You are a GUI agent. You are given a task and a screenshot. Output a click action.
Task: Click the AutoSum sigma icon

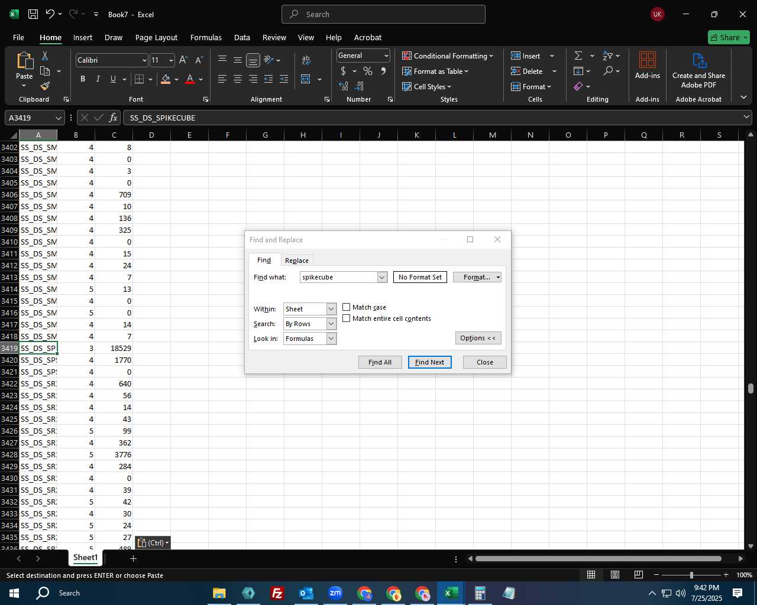point(578,56)
